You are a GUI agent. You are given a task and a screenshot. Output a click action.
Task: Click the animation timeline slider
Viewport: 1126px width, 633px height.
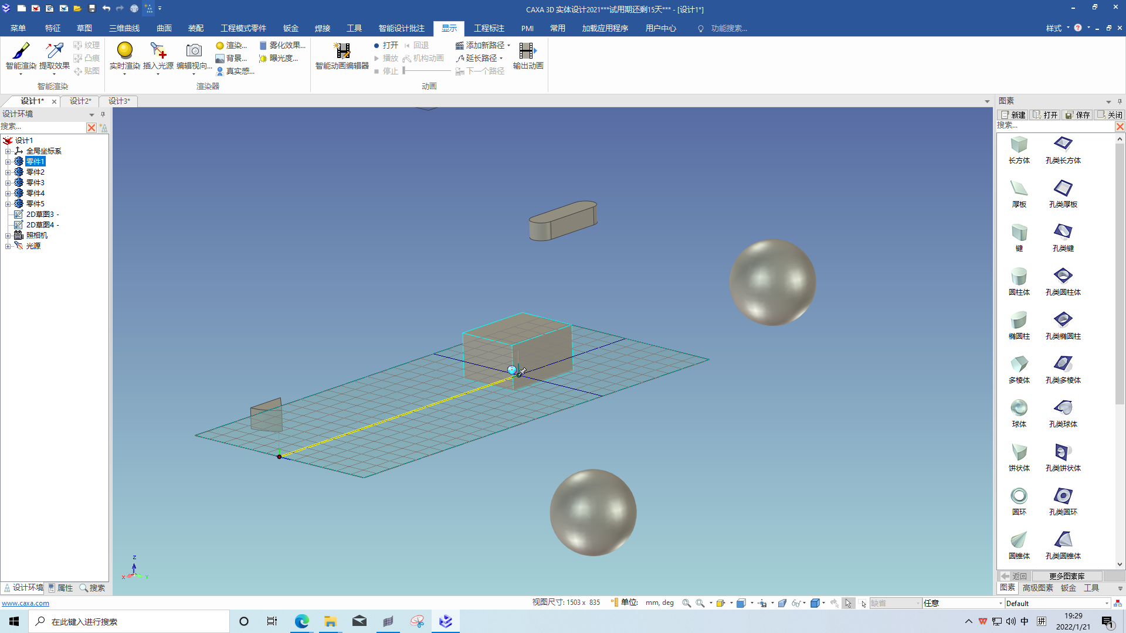click(x=427, y=71)
